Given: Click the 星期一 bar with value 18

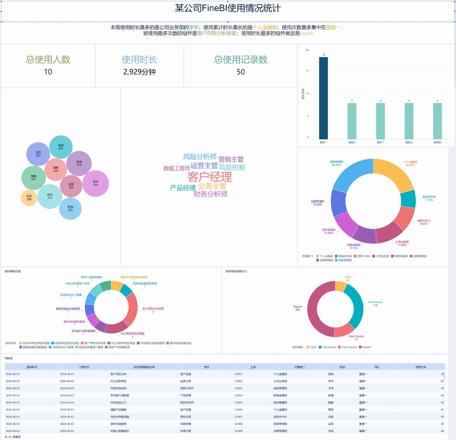Looking at the screenshot, I should 323,98.
